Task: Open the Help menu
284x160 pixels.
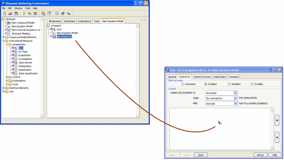Action: (x=35, y=8)
